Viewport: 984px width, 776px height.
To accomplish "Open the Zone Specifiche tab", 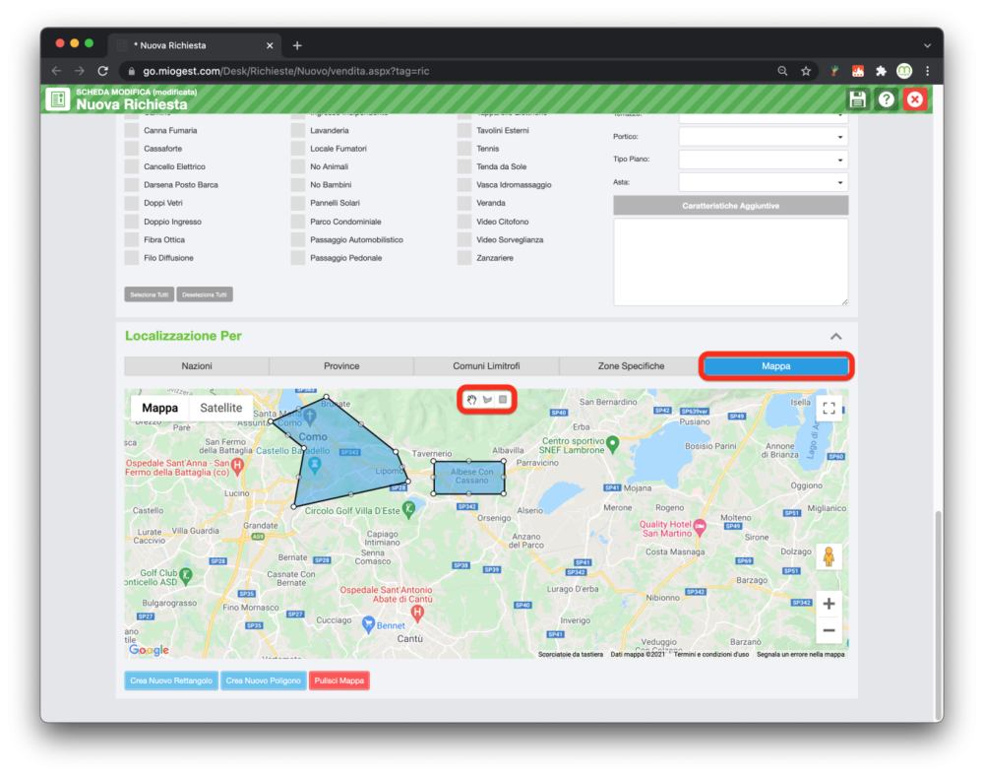I will coord(631,366).
